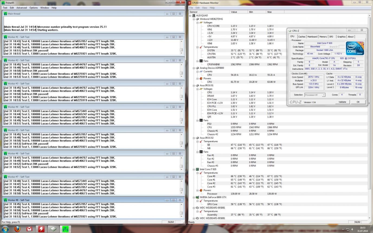Switch to the About tab in CPU-Z
This screenshot has width=373, height=233.
click(351, 37)
